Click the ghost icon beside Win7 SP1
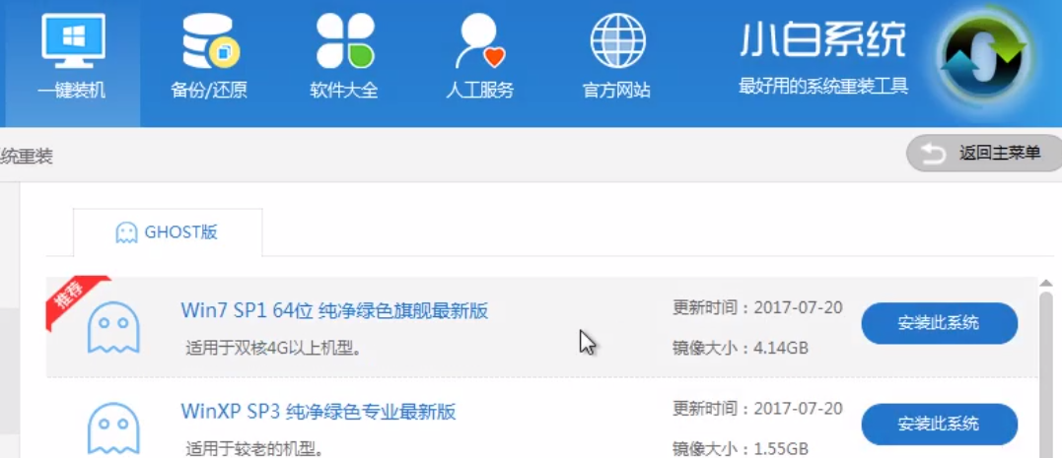This screenshot has height=458, width=1062. (x=113, y=326)
